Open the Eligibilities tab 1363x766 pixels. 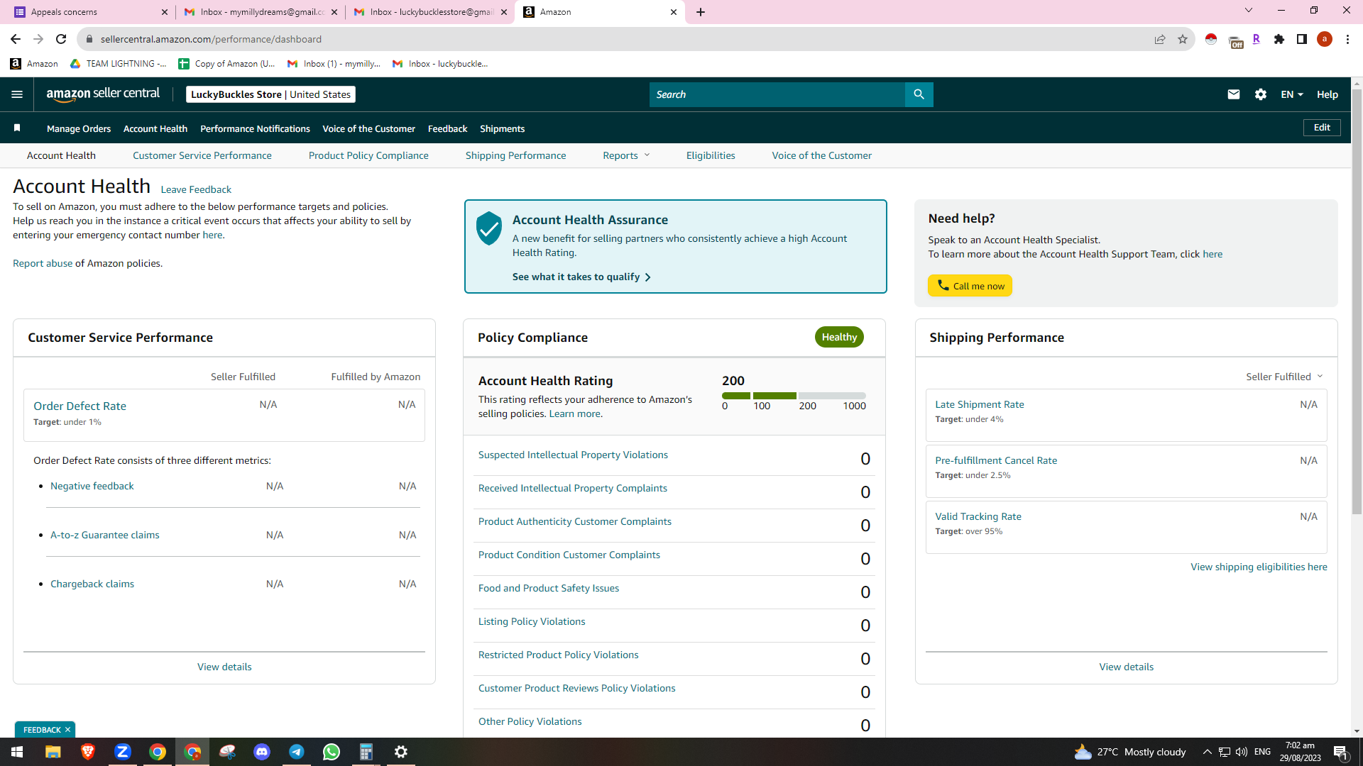(711, 155)
